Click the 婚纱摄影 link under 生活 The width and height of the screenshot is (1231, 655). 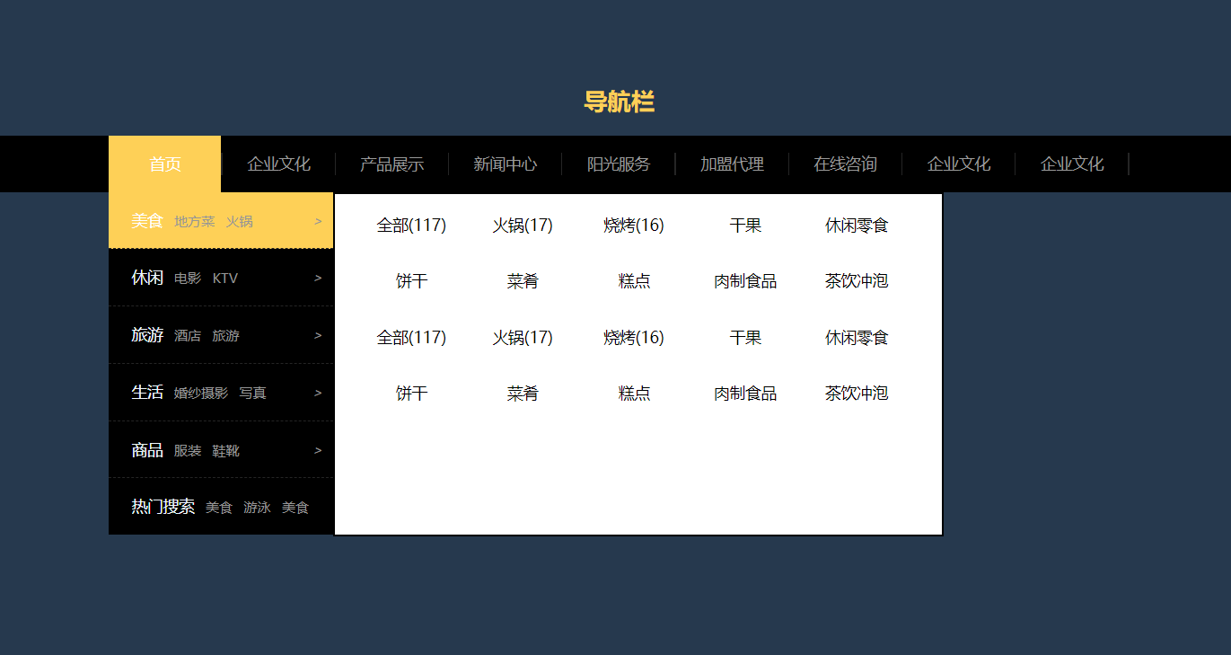pos(201,394)
